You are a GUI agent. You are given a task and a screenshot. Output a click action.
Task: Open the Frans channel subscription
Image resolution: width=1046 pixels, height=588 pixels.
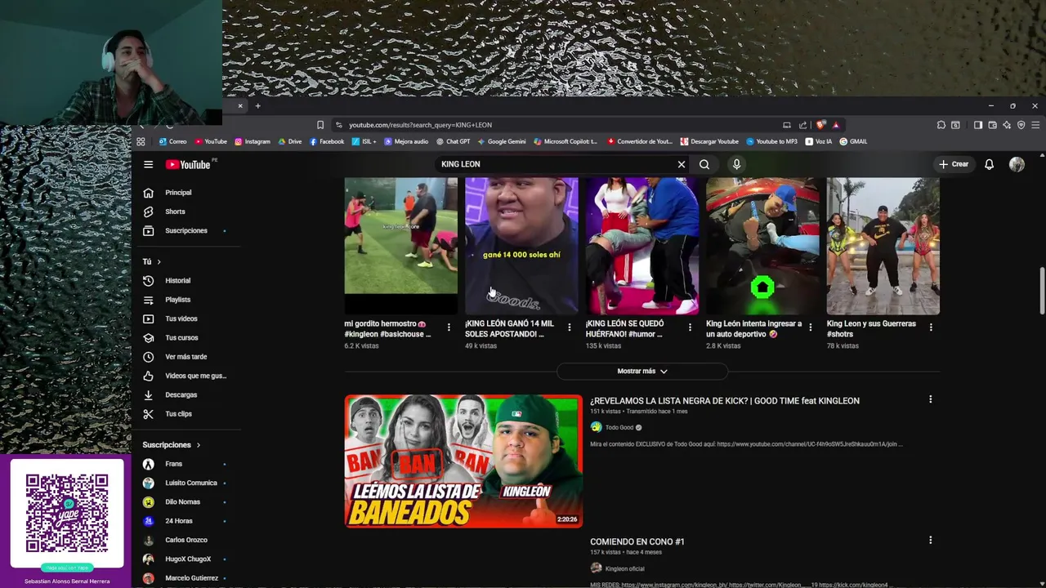click(x=173, y=464)
